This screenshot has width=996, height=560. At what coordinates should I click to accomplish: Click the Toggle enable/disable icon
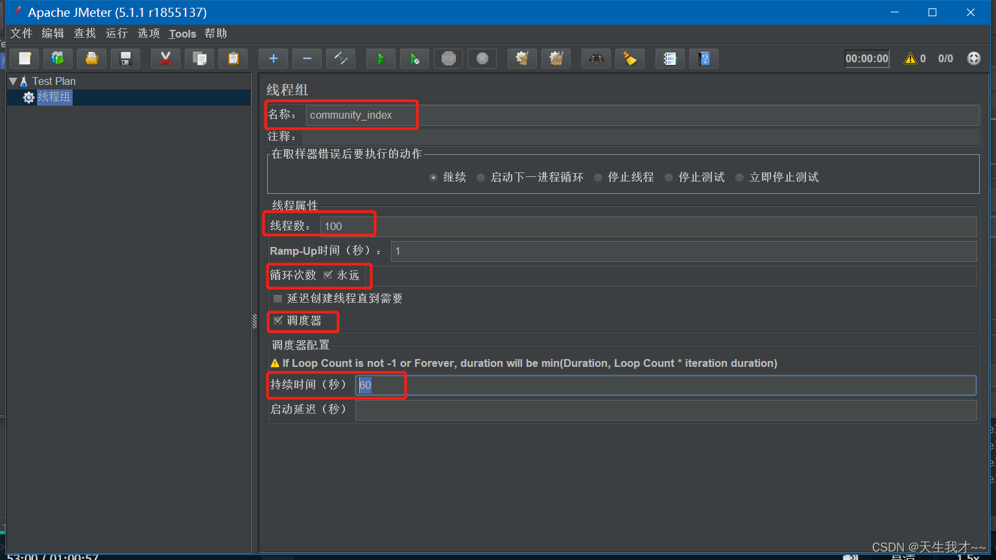click(x=341, y=58)
